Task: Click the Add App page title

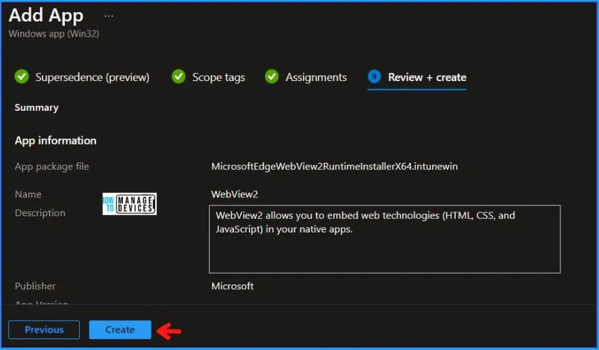Action: coord(46,16)
